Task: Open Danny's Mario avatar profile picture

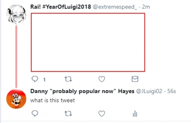Action: coord(16,99)
